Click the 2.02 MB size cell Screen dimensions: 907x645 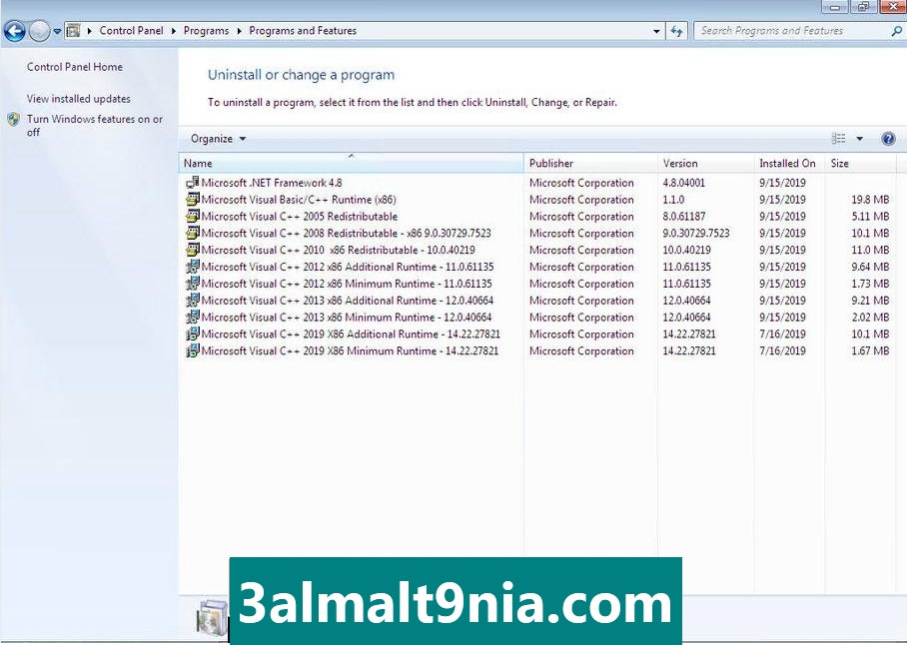click(870, 317)
